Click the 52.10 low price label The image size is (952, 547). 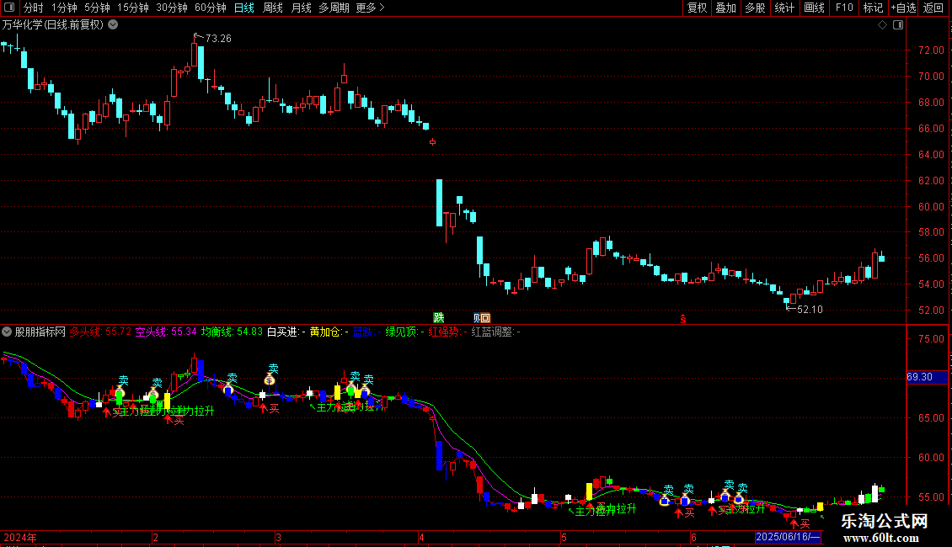click(x=810, y=310)
